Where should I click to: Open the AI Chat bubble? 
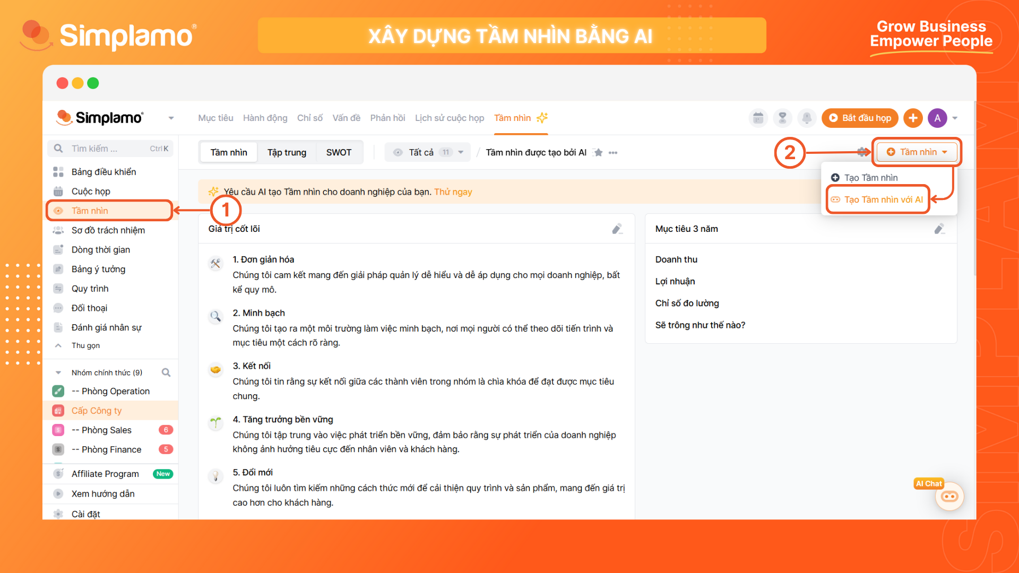(x=949, y=497)
